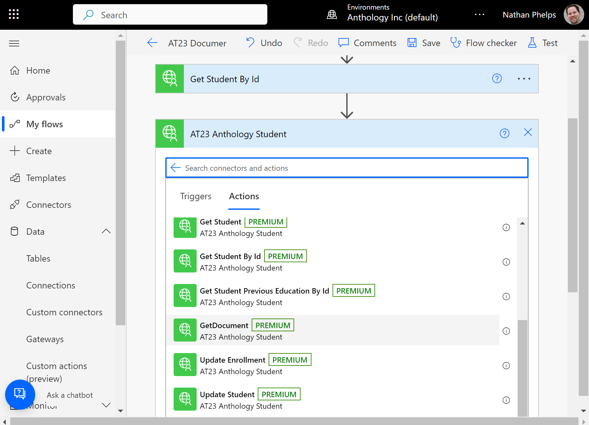589x425 pixels.
Task: Expand the Get Student By Id step
Action: (347, 79)
